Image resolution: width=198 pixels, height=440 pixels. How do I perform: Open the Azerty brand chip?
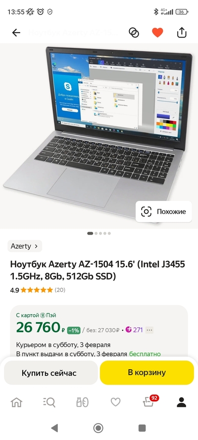point(25,246)
